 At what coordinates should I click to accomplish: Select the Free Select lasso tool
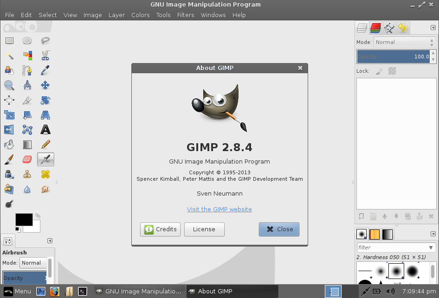pos(45,41)
